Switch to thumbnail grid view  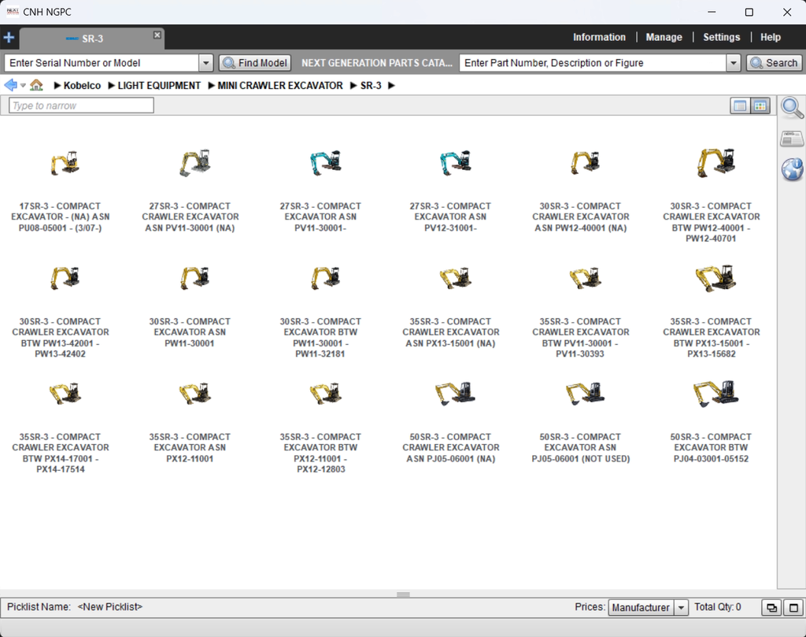(760, 106)
